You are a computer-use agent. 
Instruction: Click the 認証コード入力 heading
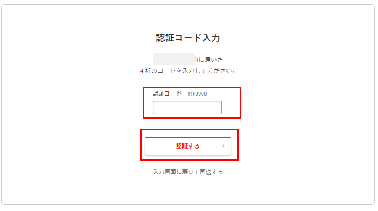[x=188, y=38]
